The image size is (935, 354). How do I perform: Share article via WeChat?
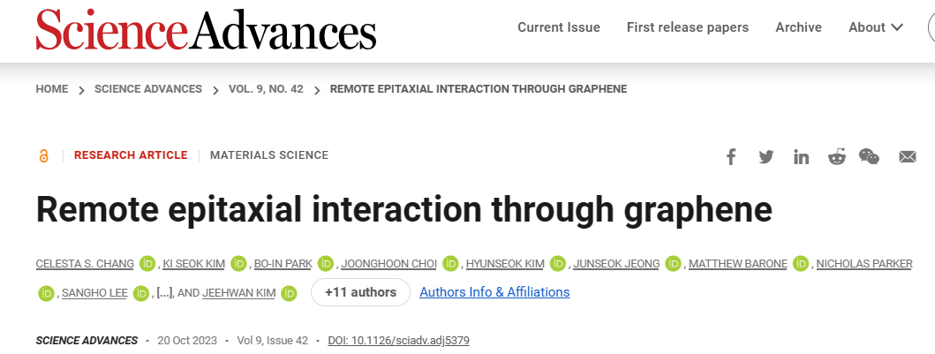[869, 157]
